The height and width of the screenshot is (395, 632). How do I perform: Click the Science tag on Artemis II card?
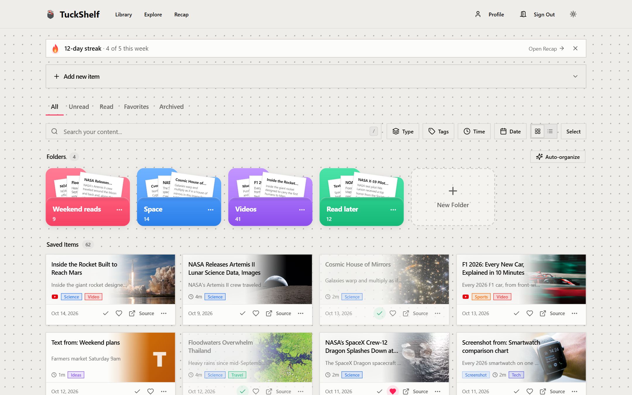(215, 297)
